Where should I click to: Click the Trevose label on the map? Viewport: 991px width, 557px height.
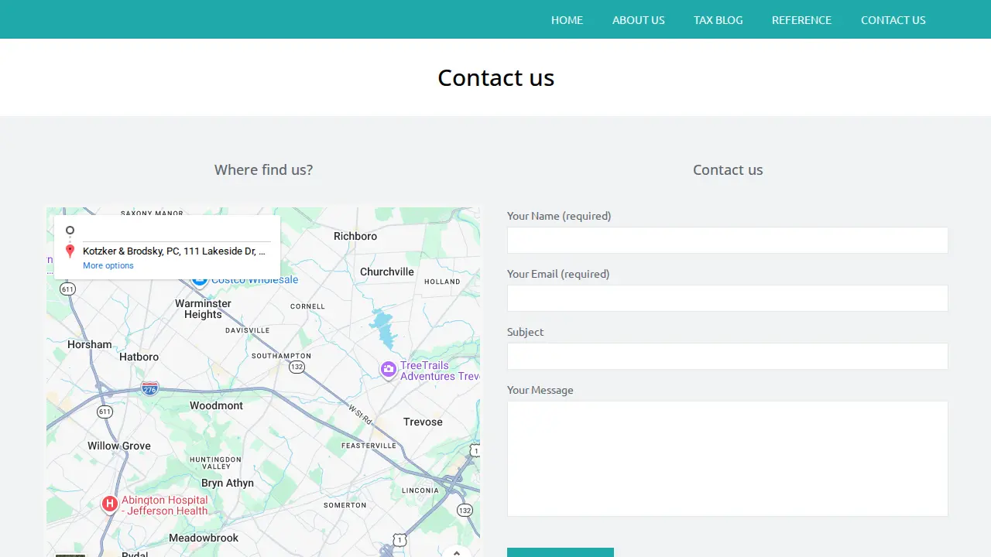click(x=423, y=422)
